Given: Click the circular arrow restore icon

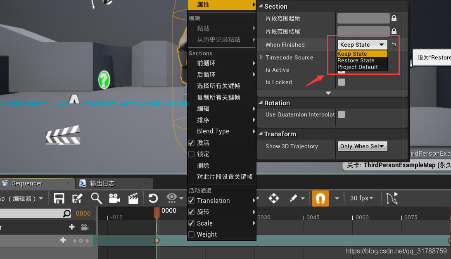Looking at the screenshot, I should click(153, 198).
